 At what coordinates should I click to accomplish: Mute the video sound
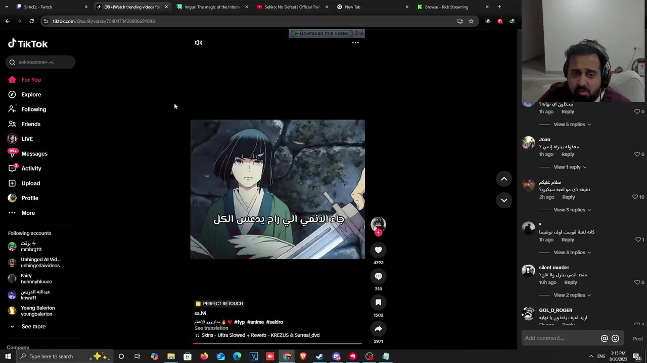coord(198,43)
